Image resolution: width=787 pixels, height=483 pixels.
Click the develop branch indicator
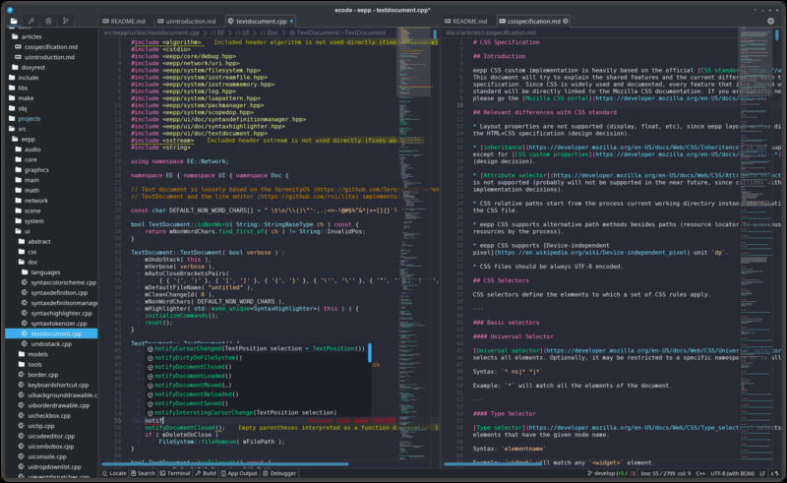coord(605,473)
